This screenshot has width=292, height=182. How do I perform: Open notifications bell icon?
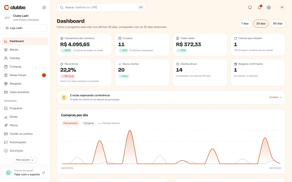260,7
